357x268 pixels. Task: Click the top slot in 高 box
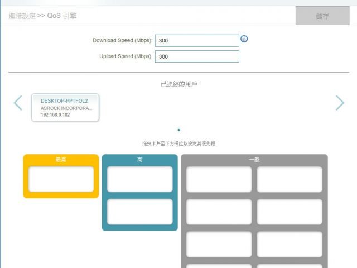click(140, 179)
